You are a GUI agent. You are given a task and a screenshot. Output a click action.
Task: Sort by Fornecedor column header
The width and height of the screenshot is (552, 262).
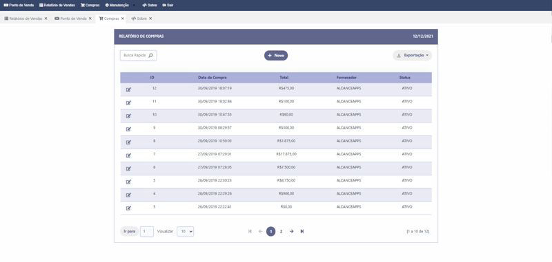click(x=347, y=78)
